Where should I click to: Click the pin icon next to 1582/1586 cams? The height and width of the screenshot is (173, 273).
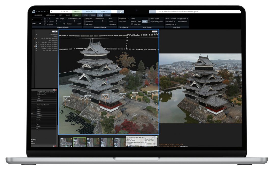(36, 38)
